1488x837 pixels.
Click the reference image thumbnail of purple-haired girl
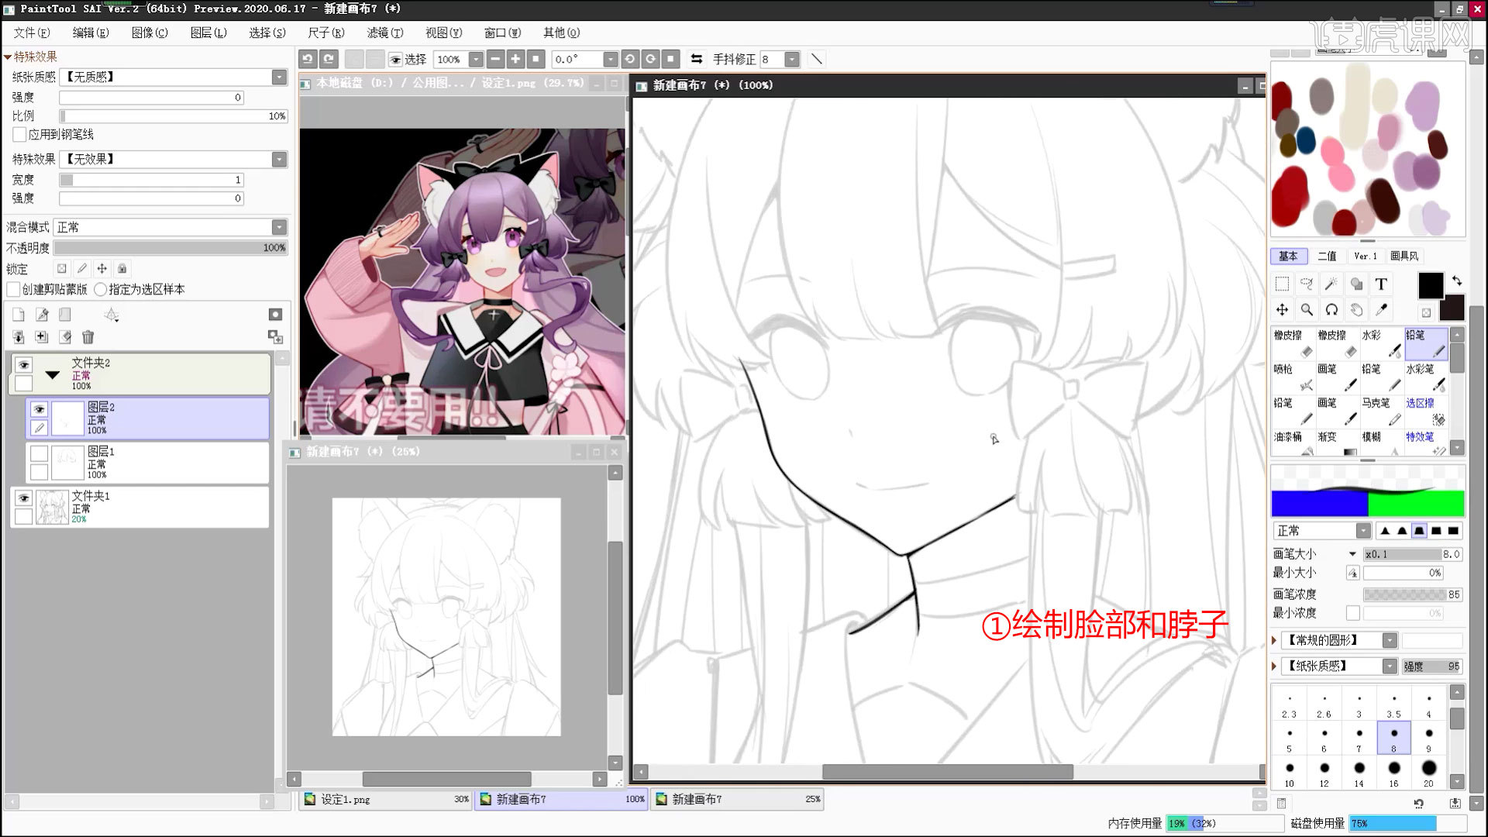[462, 281]
